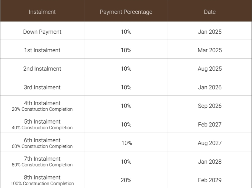Screen dimensions: 252x188
Task: Click the Aug 2025 date cell
Action: (x=209, y=69)
